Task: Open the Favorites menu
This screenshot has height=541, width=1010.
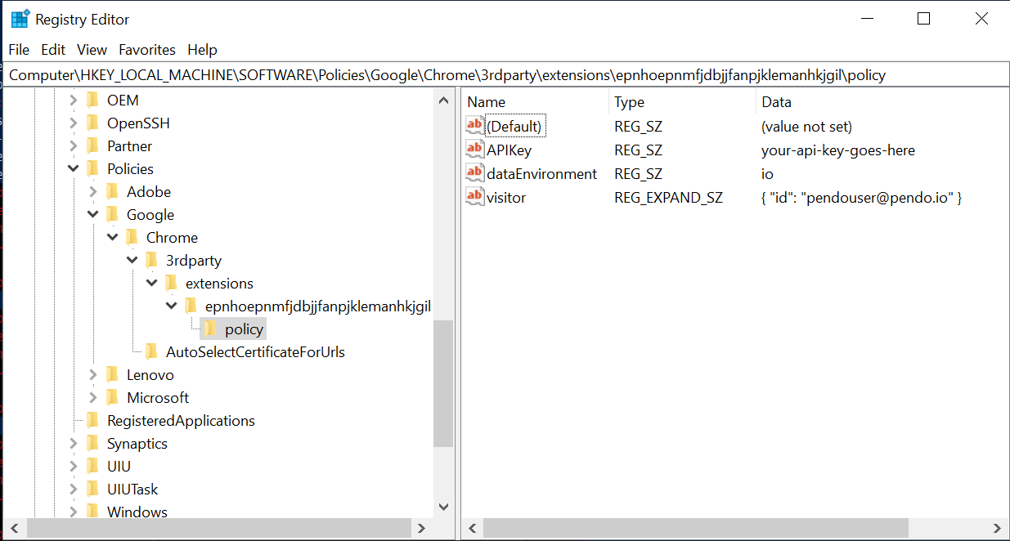Action: (x=147, y=50)
